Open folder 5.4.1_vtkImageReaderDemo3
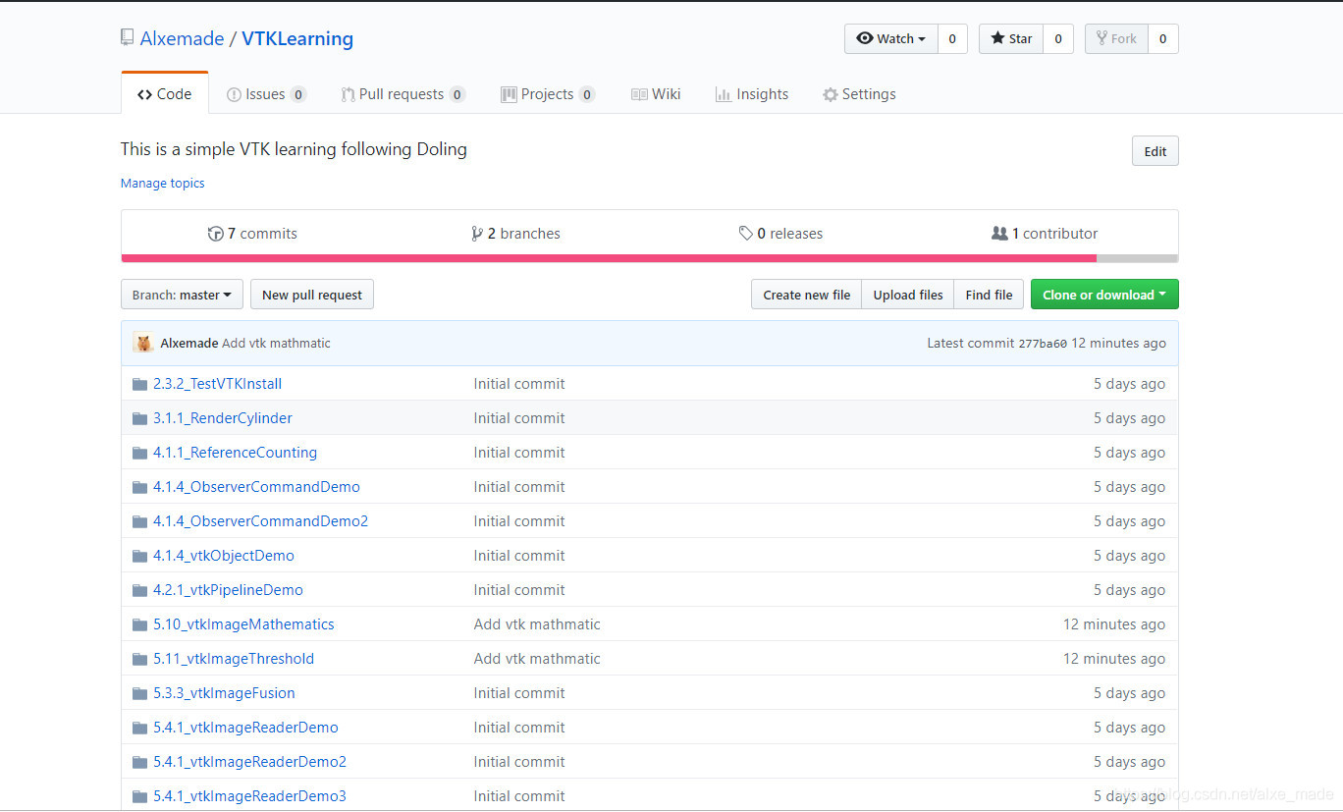Viewport: 1343px width, 812px height. tap(249, 796)
